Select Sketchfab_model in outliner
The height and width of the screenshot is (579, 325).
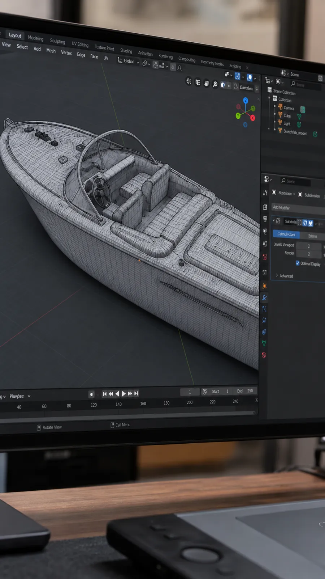[295, 132]
